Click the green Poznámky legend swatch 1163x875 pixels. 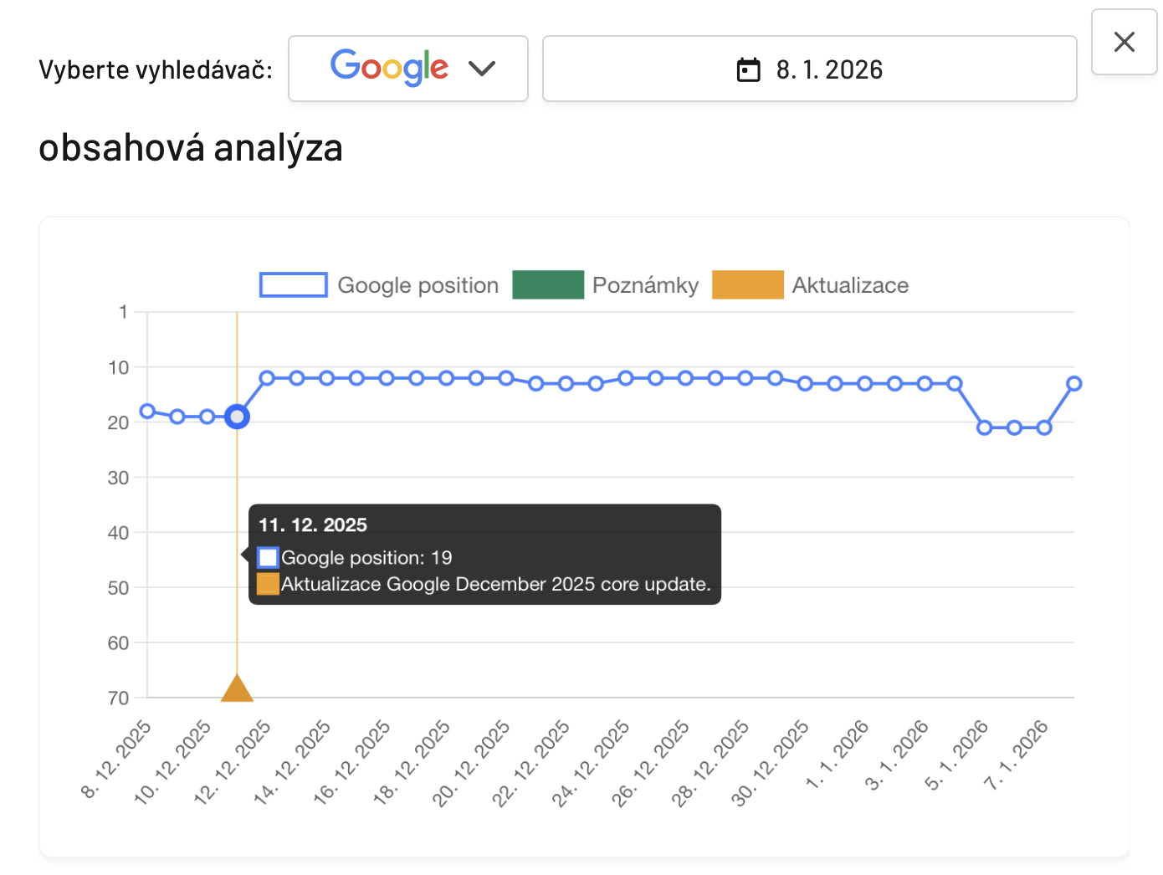548,284
